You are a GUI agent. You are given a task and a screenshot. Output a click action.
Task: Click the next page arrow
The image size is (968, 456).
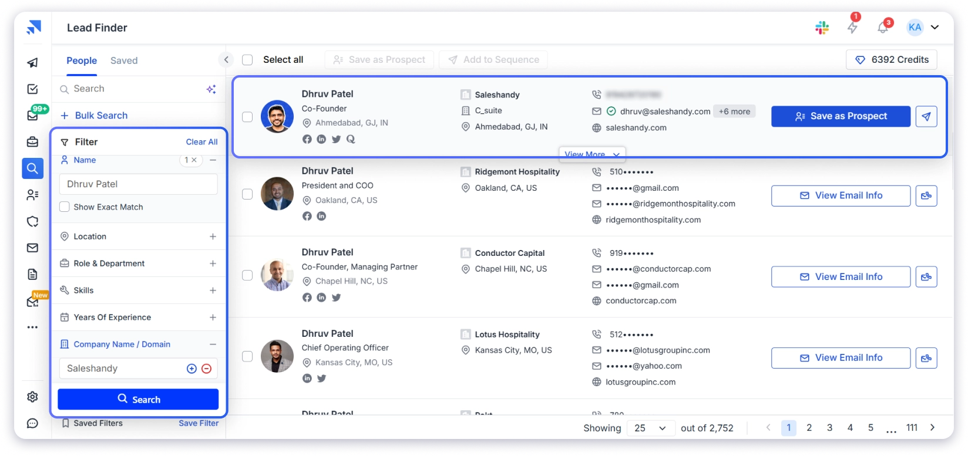click(x=932, y=428)
